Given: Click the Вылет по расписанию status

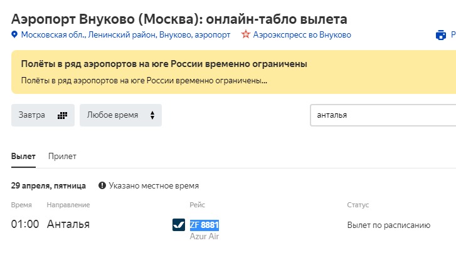Looking at the screenshot, I should (x=388, y=225).
